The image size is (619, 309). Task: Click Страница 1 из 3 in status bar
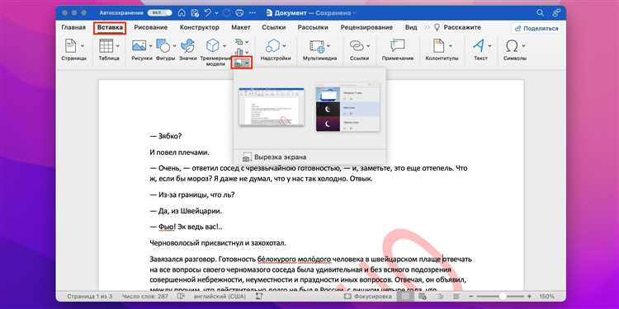point(90,297)
